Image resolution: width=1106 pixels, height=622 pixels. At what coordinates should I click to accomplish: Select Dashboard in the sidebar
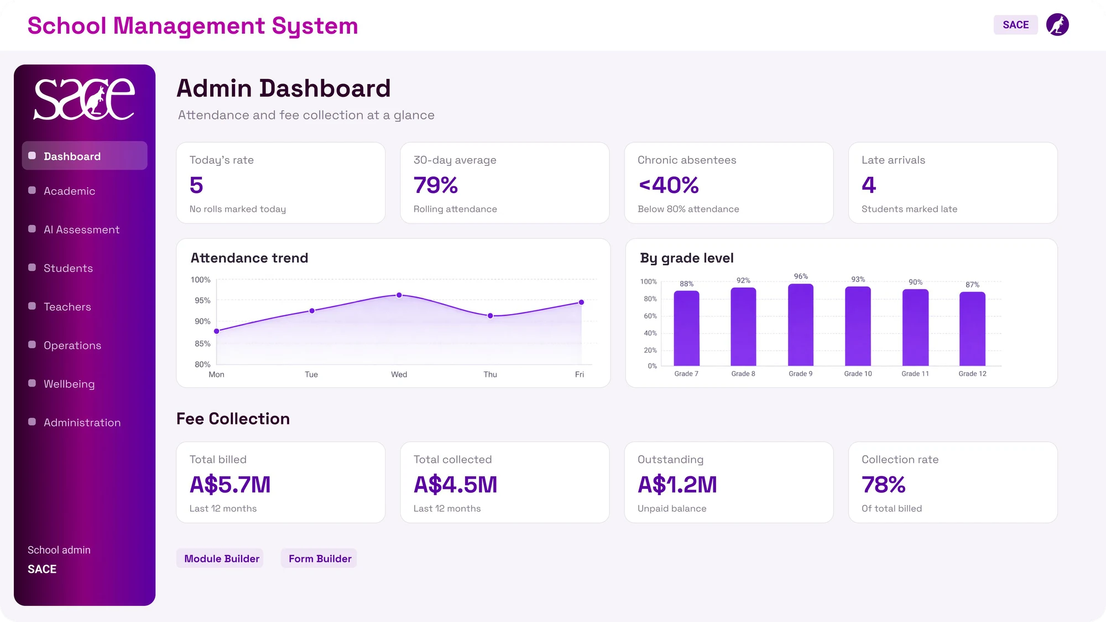(85, 156)
